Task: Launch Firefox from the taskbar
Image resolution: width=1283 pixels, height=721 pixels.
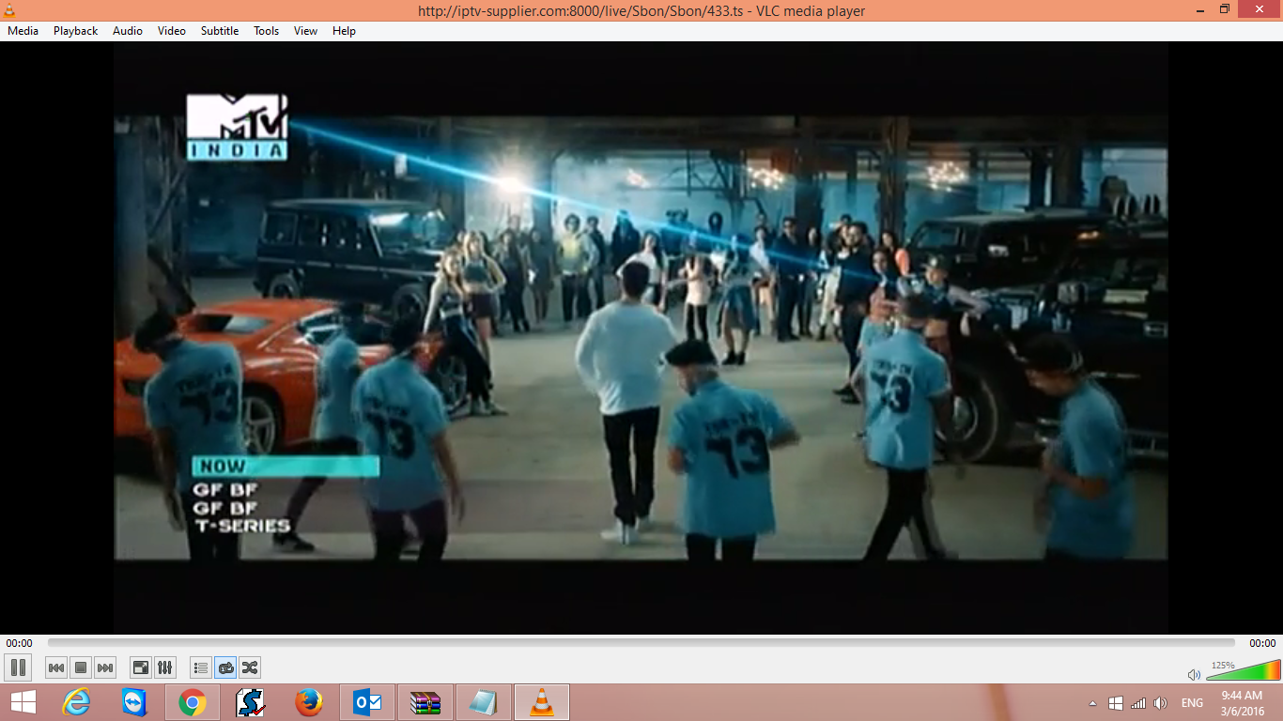Action: 309,702
